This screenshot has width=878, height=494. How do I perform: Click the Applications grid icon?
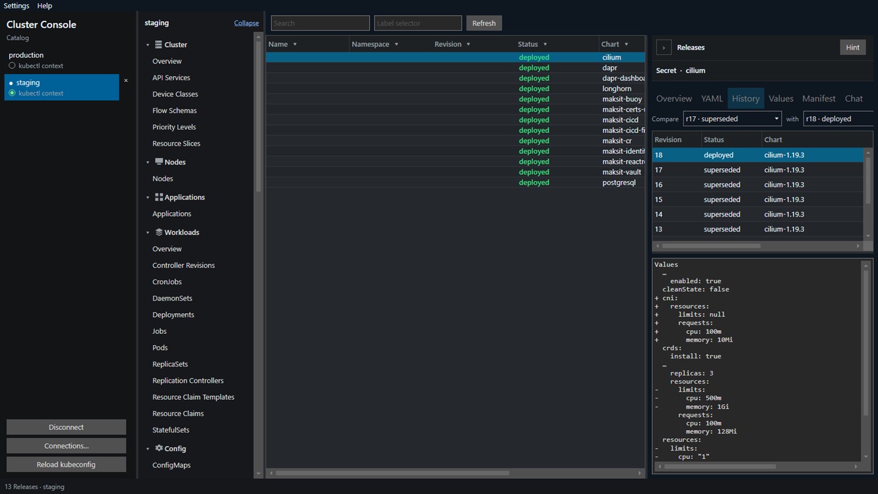(159, 197)
